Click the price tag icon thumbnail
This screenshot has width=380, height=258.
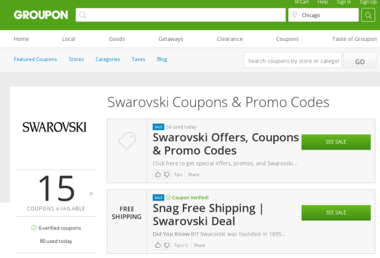(x=127, y=140)
